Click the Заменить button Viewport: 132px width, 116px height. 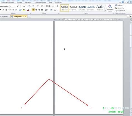(119, 8)
